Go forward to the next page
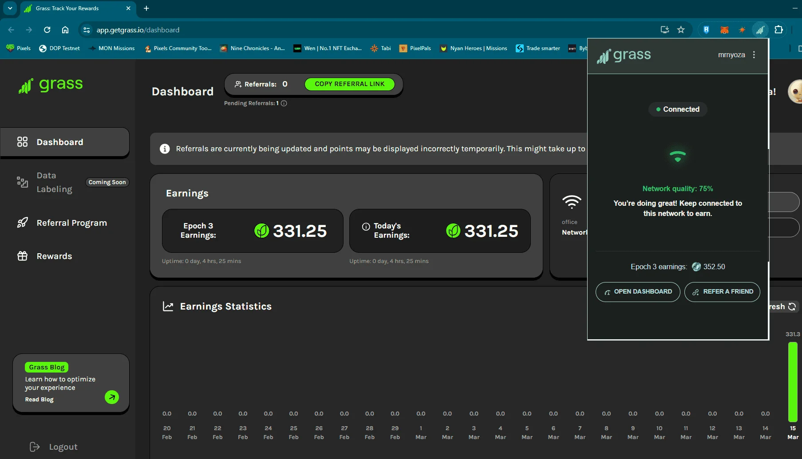Screen dimensions: 802x459 (x=29, y=30)
